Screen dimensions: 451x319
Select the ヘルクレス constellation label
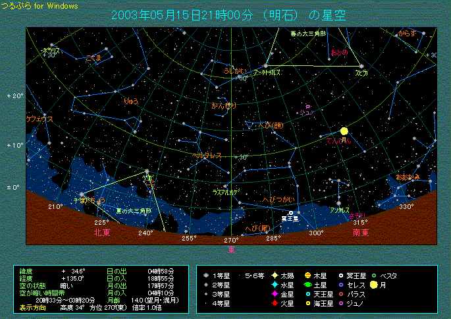(x=207, y=156)
